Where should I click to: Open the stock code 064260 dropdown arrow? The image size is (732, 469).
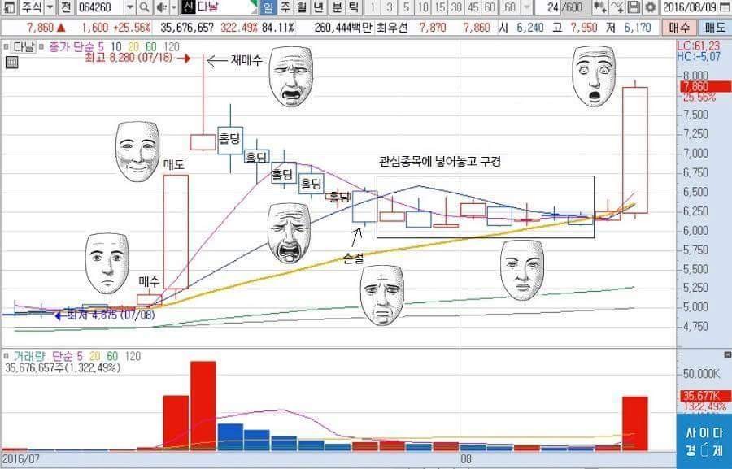(x=129, y=7)
